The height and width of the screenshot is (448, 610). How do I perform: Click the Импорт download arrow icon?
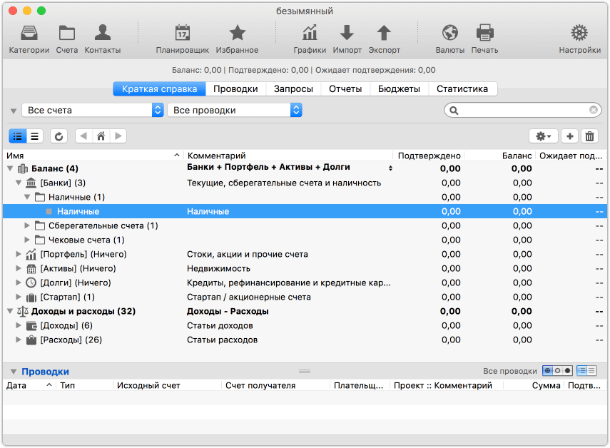(x=347, y=33)
